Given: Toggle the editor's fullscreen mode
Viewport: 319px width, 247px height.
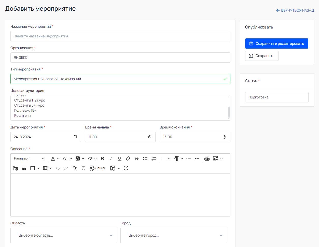Looking at the screenshot, I should point(126,168).
